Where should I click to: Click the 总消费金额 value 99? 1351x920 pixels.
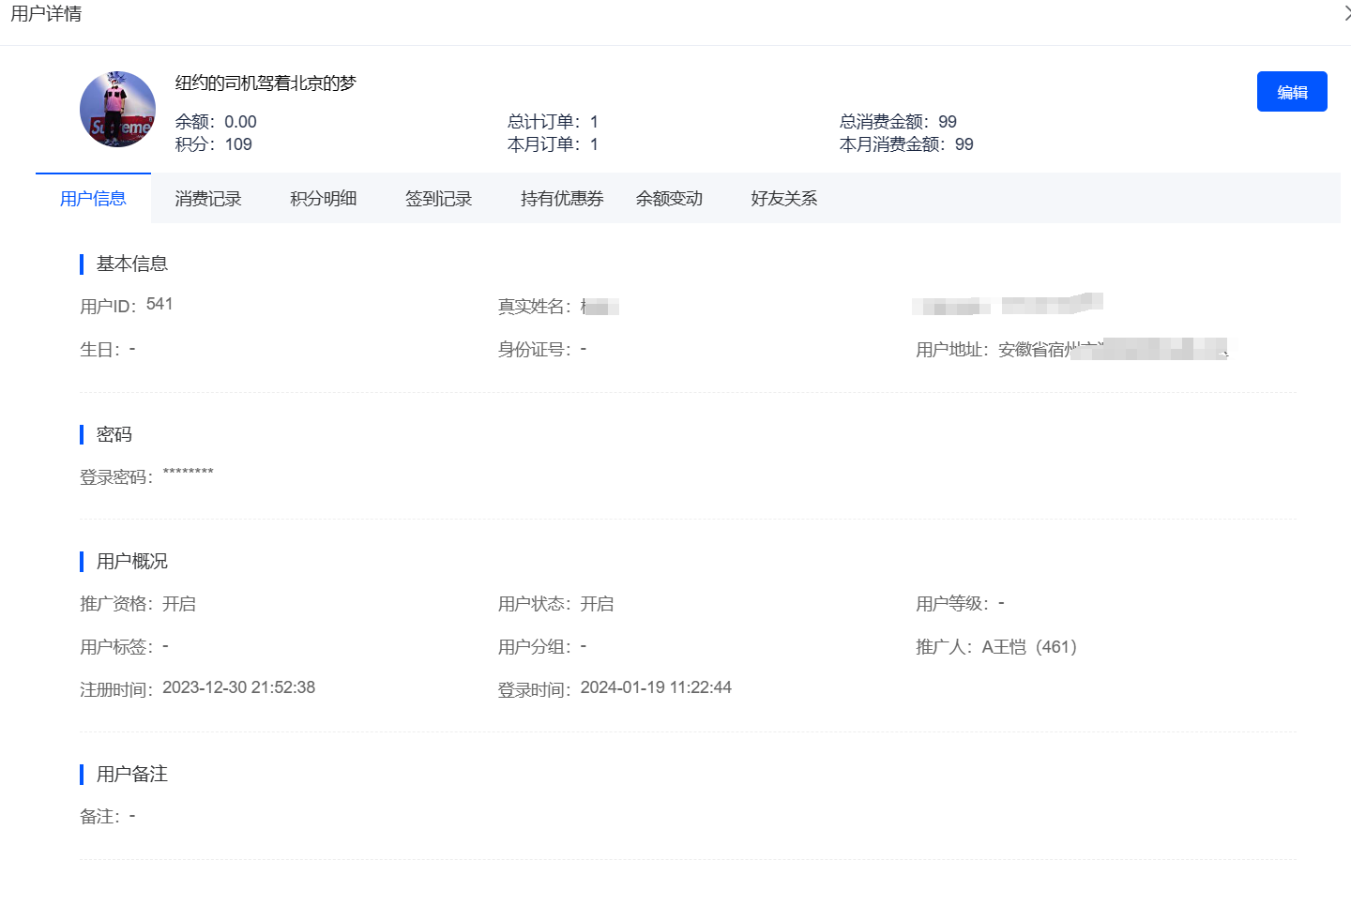point(947,122)
